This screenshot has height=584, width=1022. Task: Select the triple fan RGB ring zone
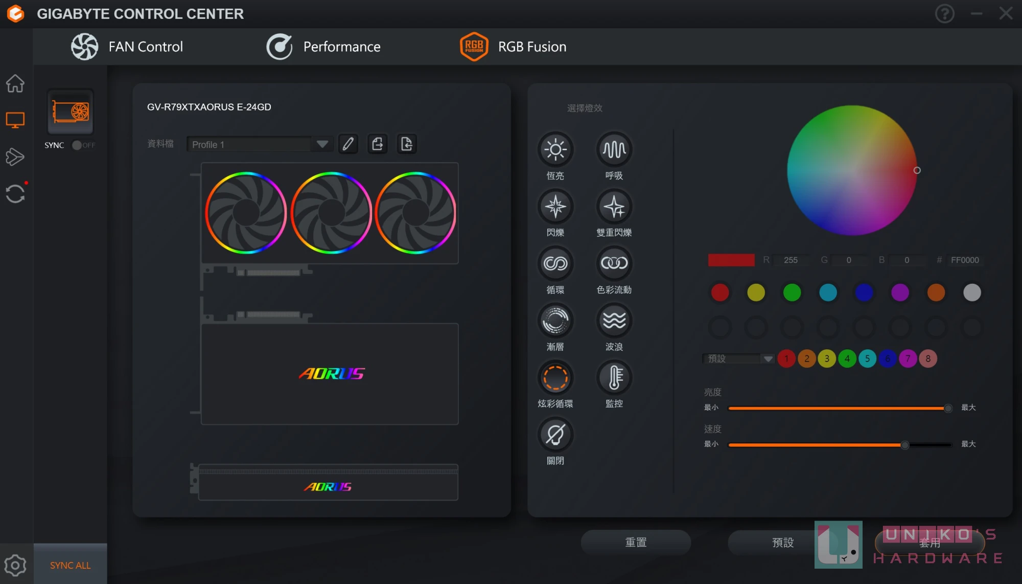(x=330, y=213)
